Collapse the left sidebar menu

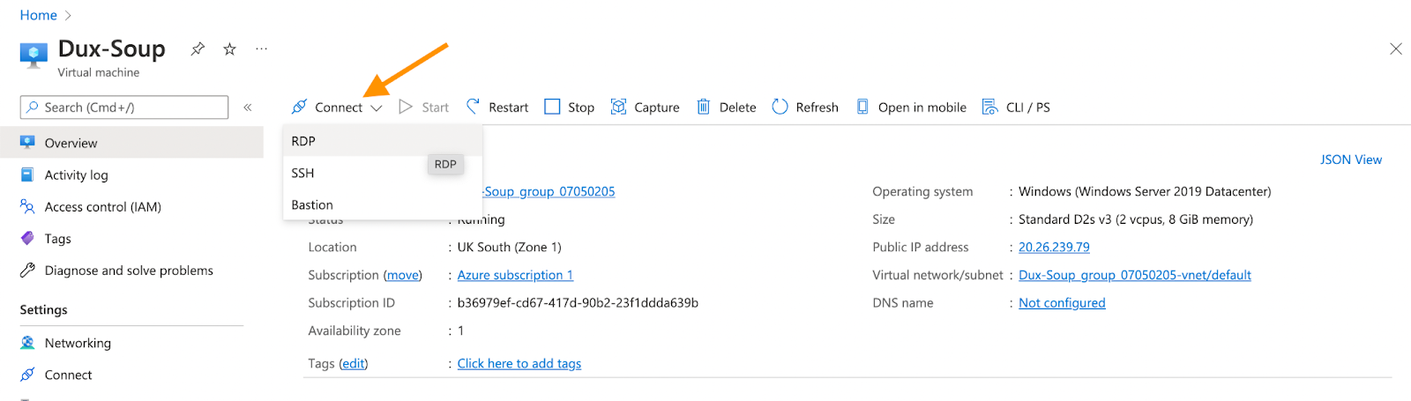coord(248,108)
